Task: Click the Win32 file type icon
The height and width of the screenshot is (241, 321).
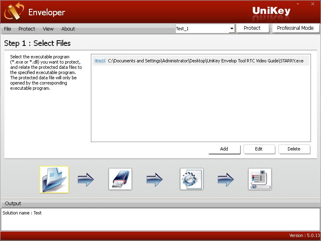Action: click(x=100, y=61)
